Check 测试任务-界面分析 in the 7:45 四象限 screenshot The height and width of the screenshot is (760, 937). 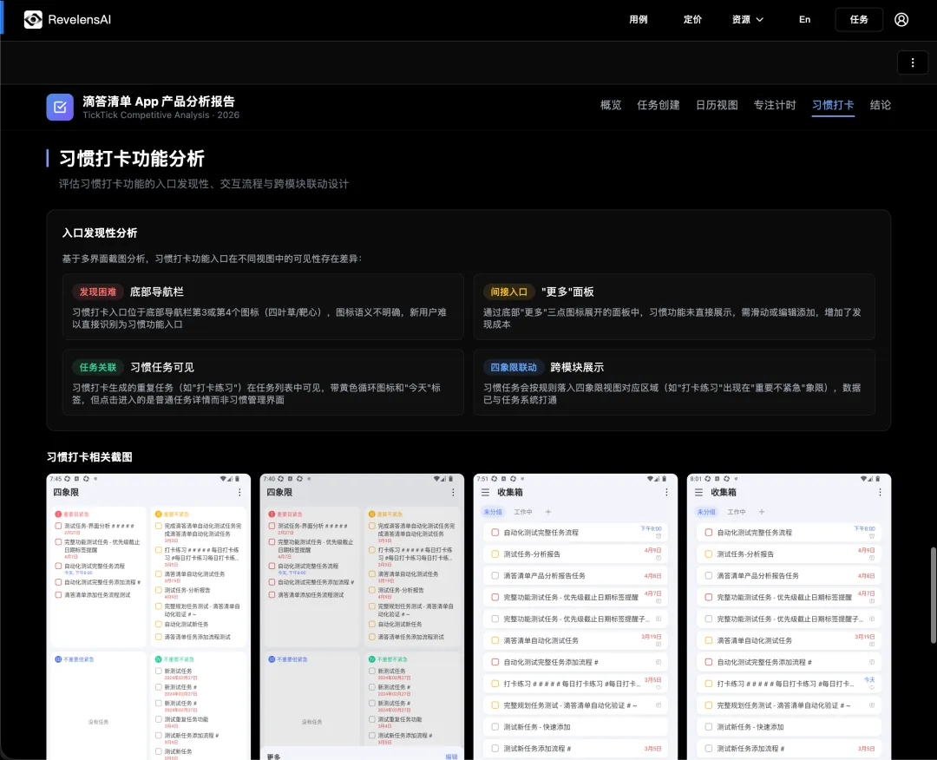[58, 527]
